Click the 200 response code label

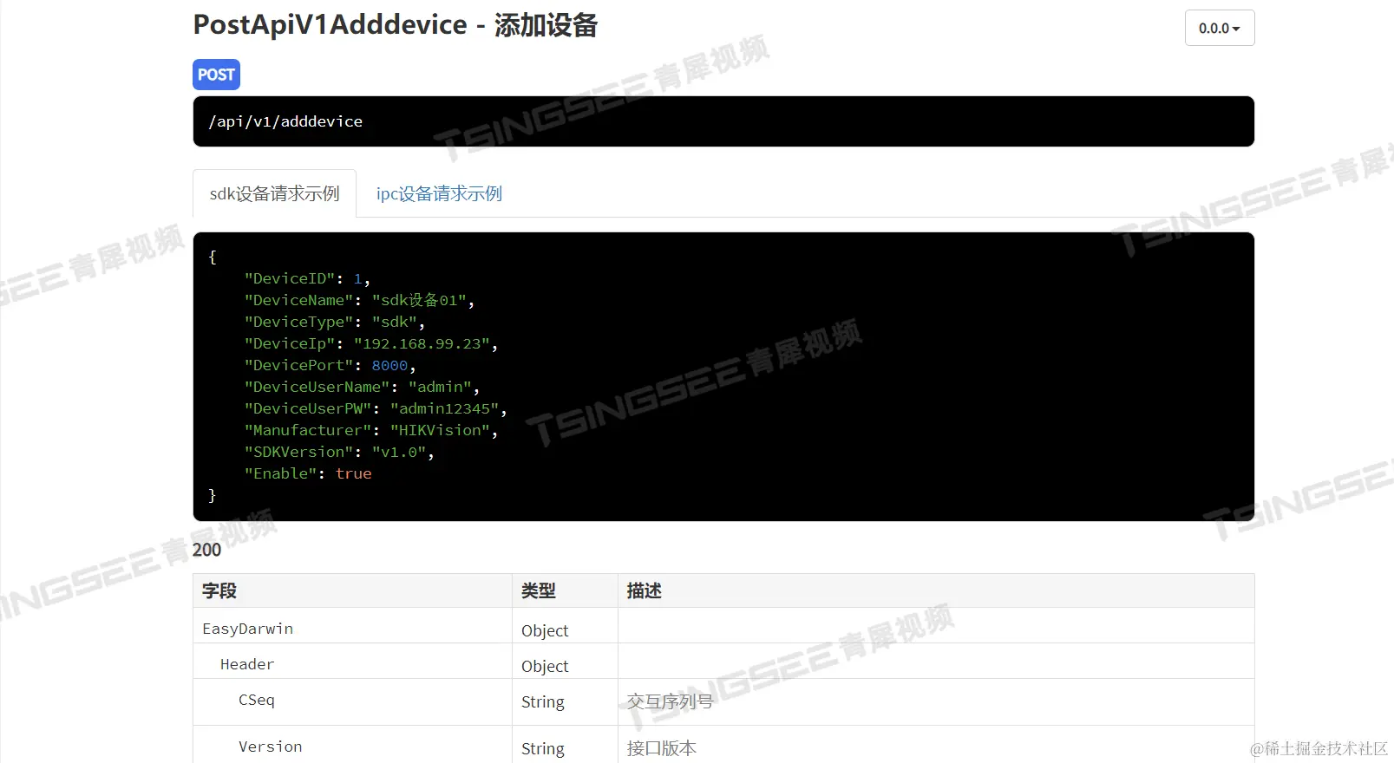[206, 550]
